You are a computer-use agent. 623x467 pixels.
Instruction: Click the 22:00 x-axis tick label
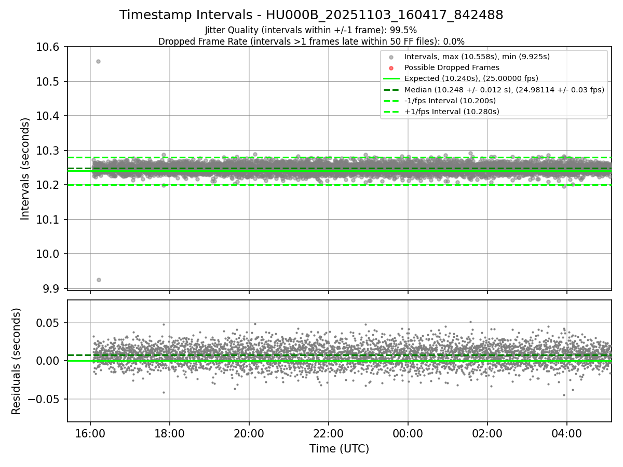(x=329, y=433)
